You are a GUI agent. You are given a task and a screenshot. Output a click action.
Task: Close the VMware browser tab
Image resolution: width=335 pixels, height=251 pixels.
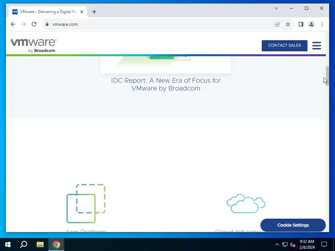[81, 12]
